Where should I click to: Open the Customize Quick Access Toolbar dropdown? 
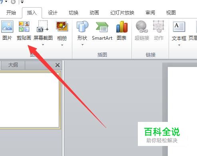(22, 2)
